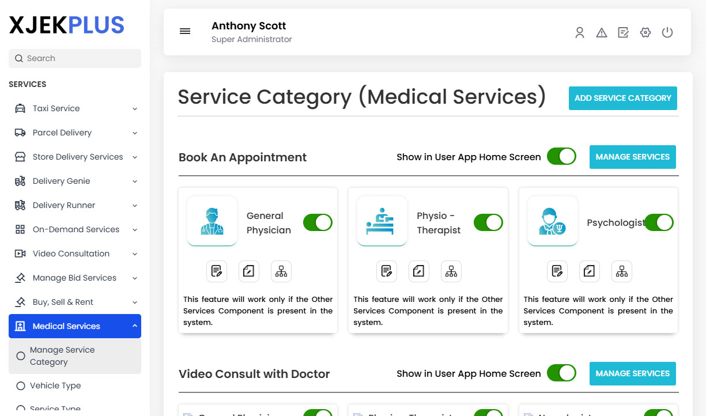Click the document edit icon under Physio-Therapist
Image resolution: width=706 pixels, height=416 pixels.
point(387,271)
